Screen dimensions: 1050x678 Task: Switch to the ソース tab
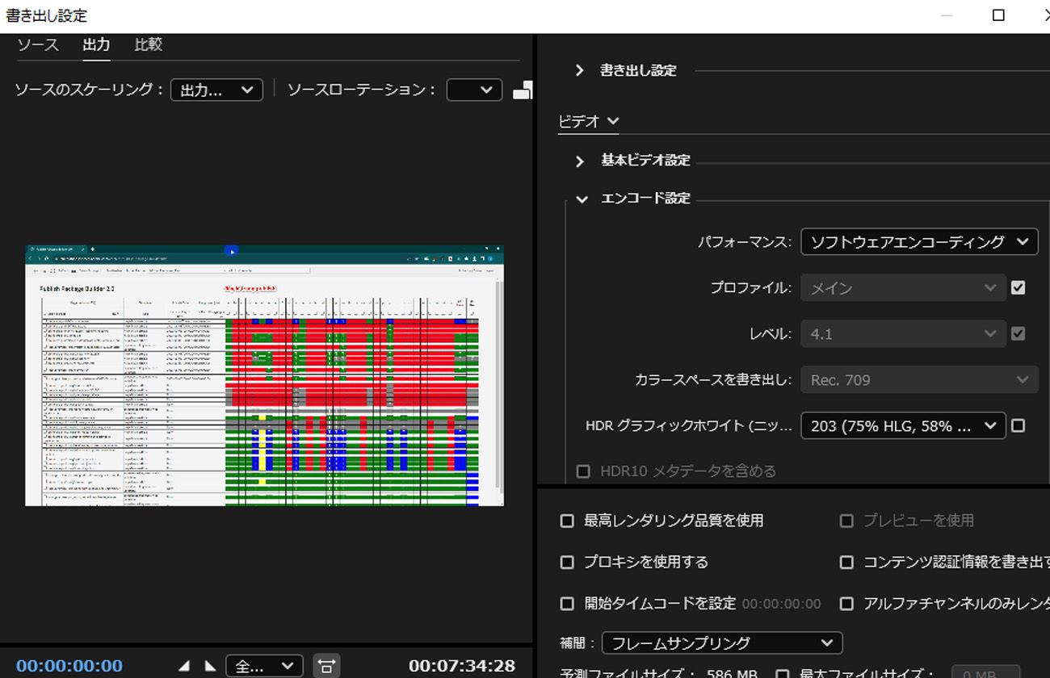point(36,45)
